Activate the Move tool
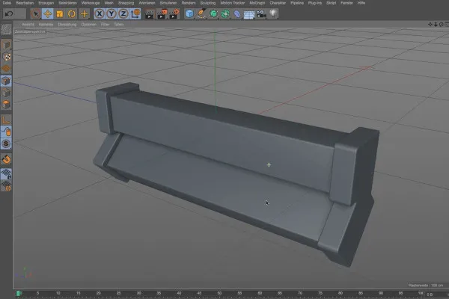The height and width of the screenshot is (299, 449). [x=48, y=13]
